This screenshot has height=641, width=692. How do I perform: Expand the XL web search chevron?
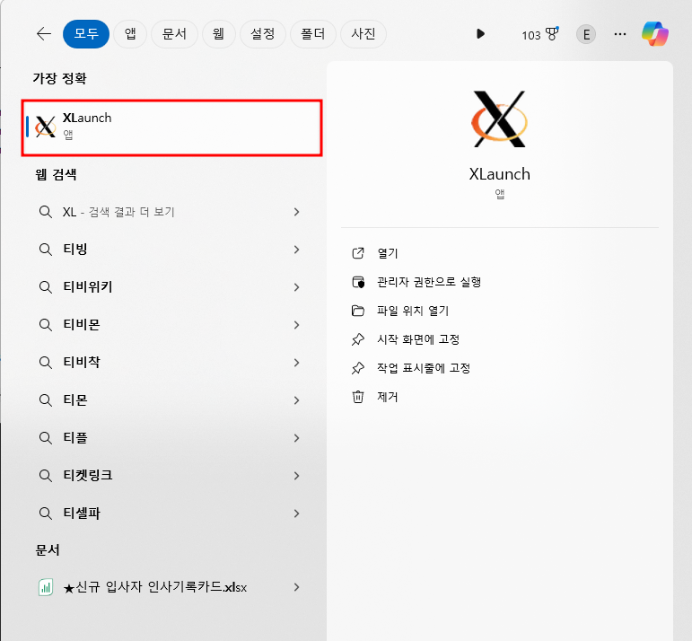click(296, 212)
